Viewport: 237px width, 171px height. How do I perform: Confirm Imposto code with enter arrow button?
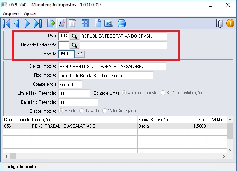coord(80,54)
